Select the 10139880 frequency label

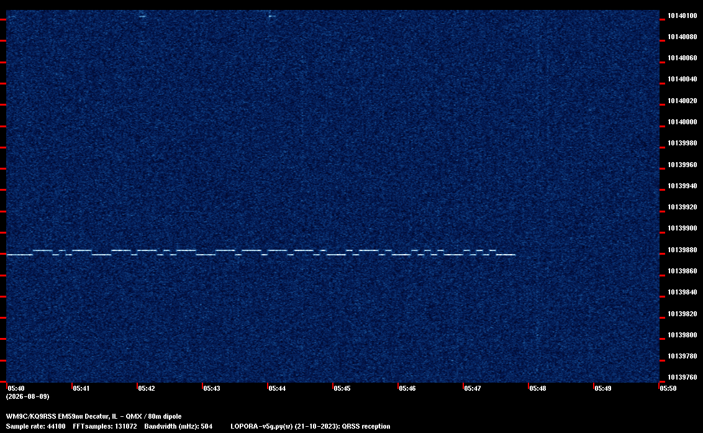pyautogui.click(x=682, y=250)
